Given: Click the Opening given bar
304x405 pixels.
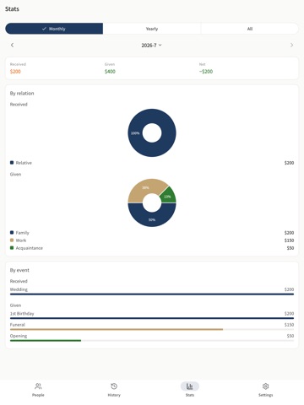Looking at the screenshot, I should [46, 341].
